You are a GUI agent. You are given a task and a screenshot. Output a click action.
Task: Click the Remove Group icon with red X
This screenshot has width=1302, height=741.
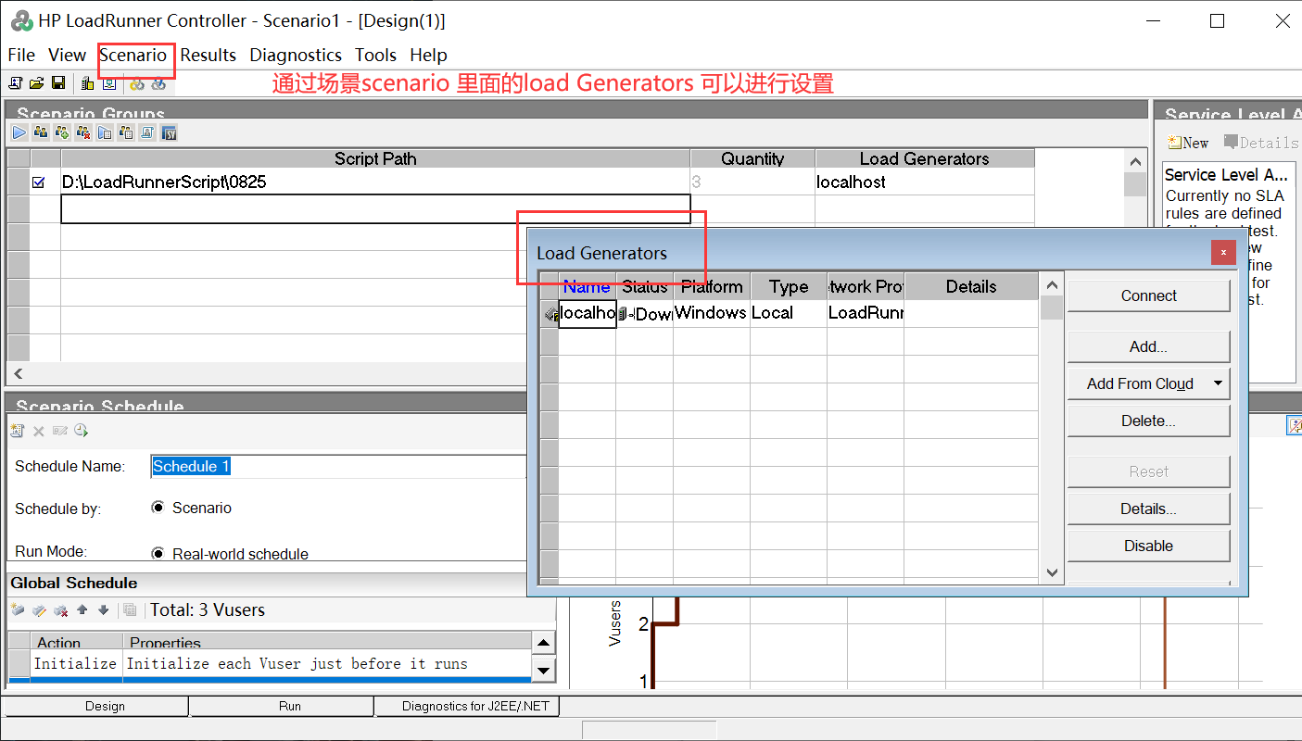83,132
